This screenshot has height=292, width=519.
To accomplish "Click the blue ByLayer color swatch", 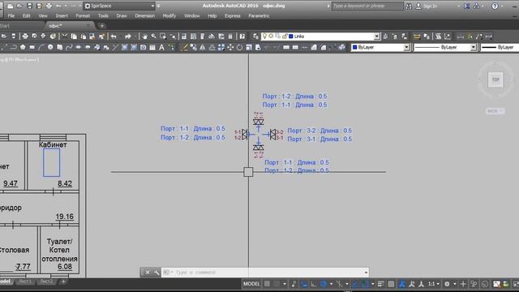I will (x=355, y=47).
